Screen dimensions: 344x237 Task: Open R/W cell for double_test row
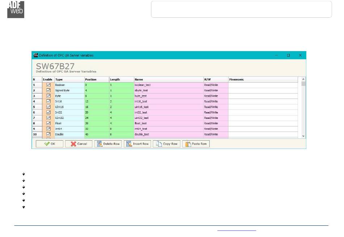pos(215,134)
